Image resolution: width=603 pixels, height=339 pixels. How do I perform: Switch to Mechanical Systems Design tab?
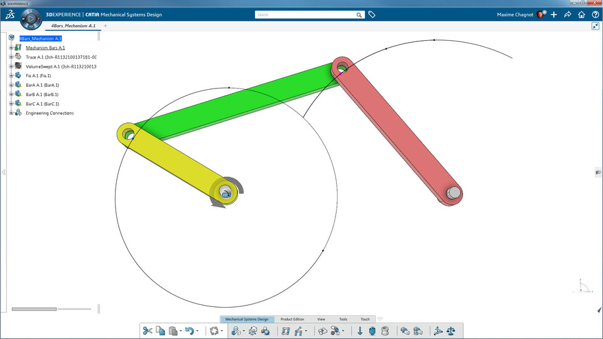pyautogui.click(x=247, y=319)
